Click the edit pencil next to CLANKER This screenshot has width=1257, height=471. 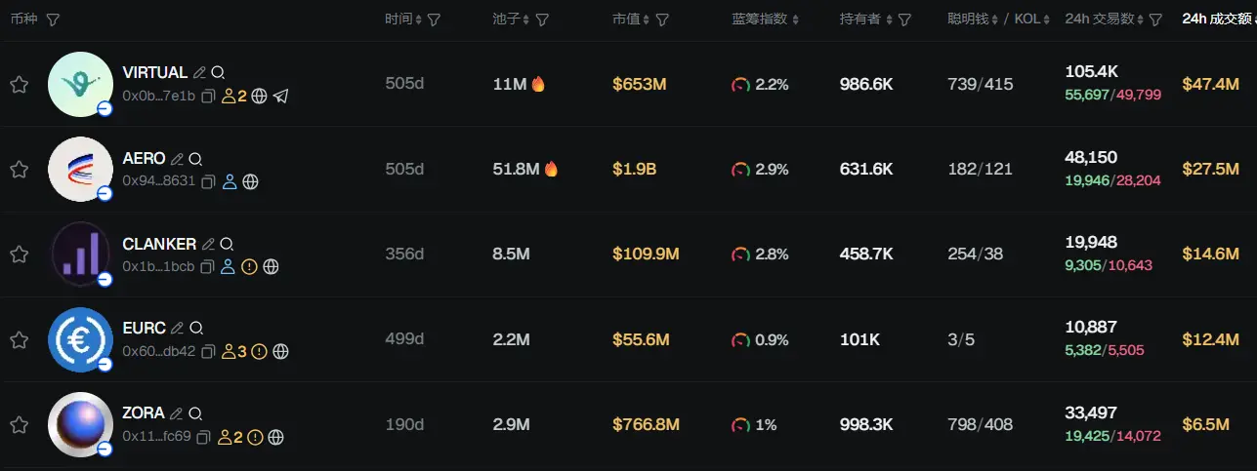click(208, 244)
